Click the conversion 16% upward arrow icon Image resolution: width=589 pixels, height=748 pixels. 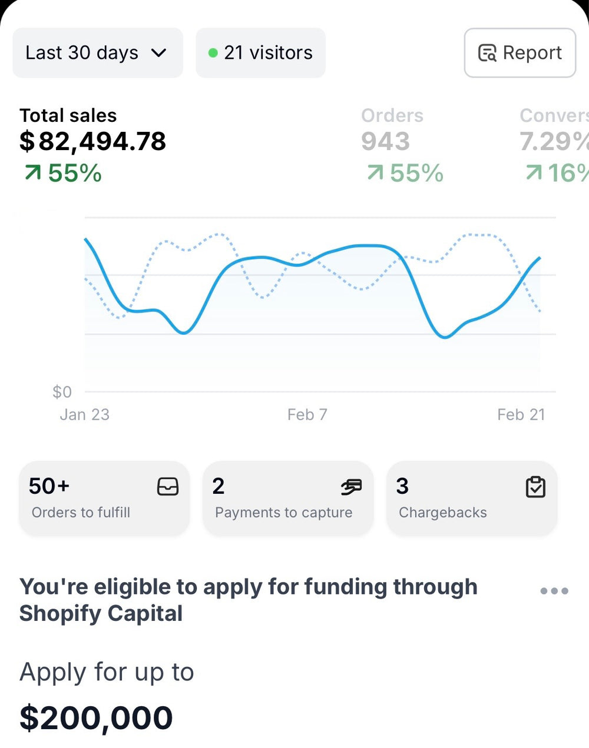[x=534, y=173]
